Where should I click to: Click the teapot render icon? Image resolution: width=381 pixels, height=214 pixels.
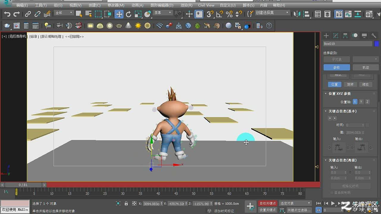point(7,26)
